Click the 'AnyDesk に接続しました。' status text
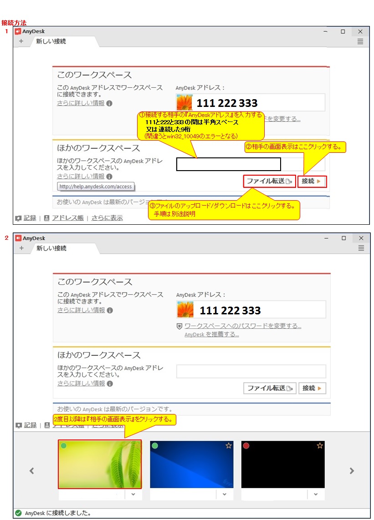The height and width of the screenshot is (520, 374). coord(58,513)
